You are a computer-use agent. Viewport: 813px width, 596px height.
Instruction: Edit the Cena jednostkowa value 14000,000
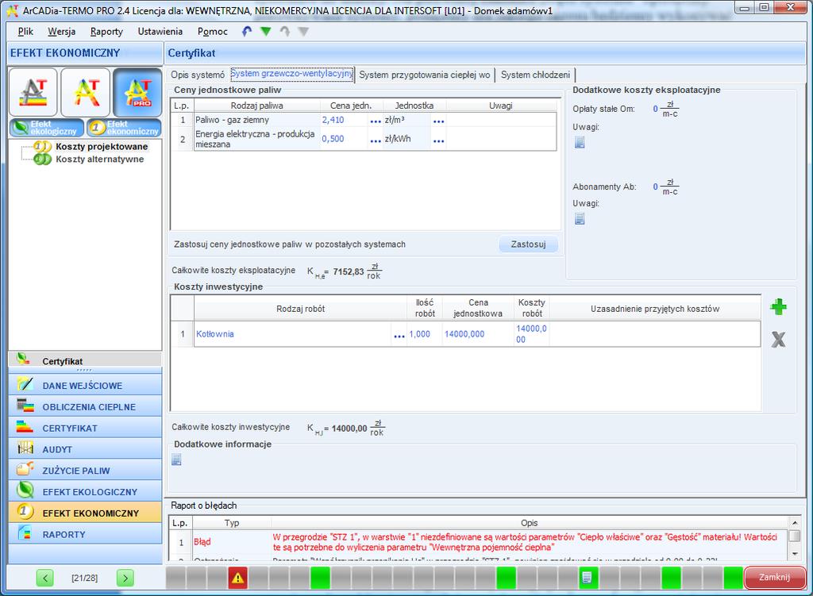tap(464, 334)
